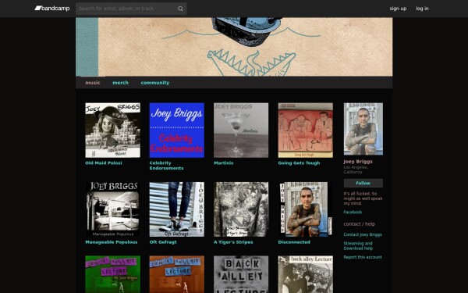Open the Going Gets Tough album cover

coord(305,130)
